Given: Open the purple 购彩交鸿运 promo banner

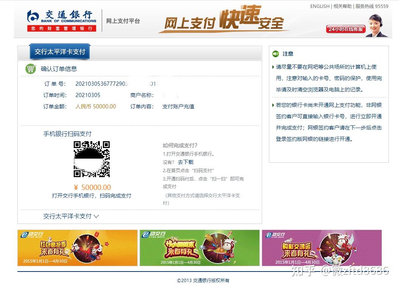Looking at the screenshot, I should [x=321, y=248].
